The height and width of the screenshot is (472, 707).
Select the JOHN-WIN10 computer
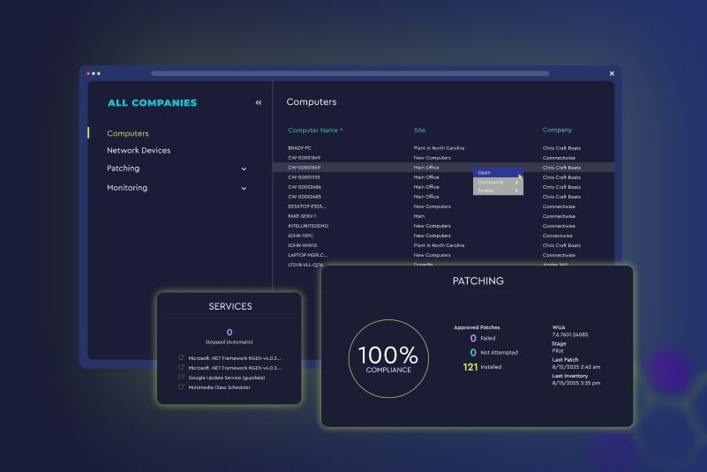click(302, 245)
